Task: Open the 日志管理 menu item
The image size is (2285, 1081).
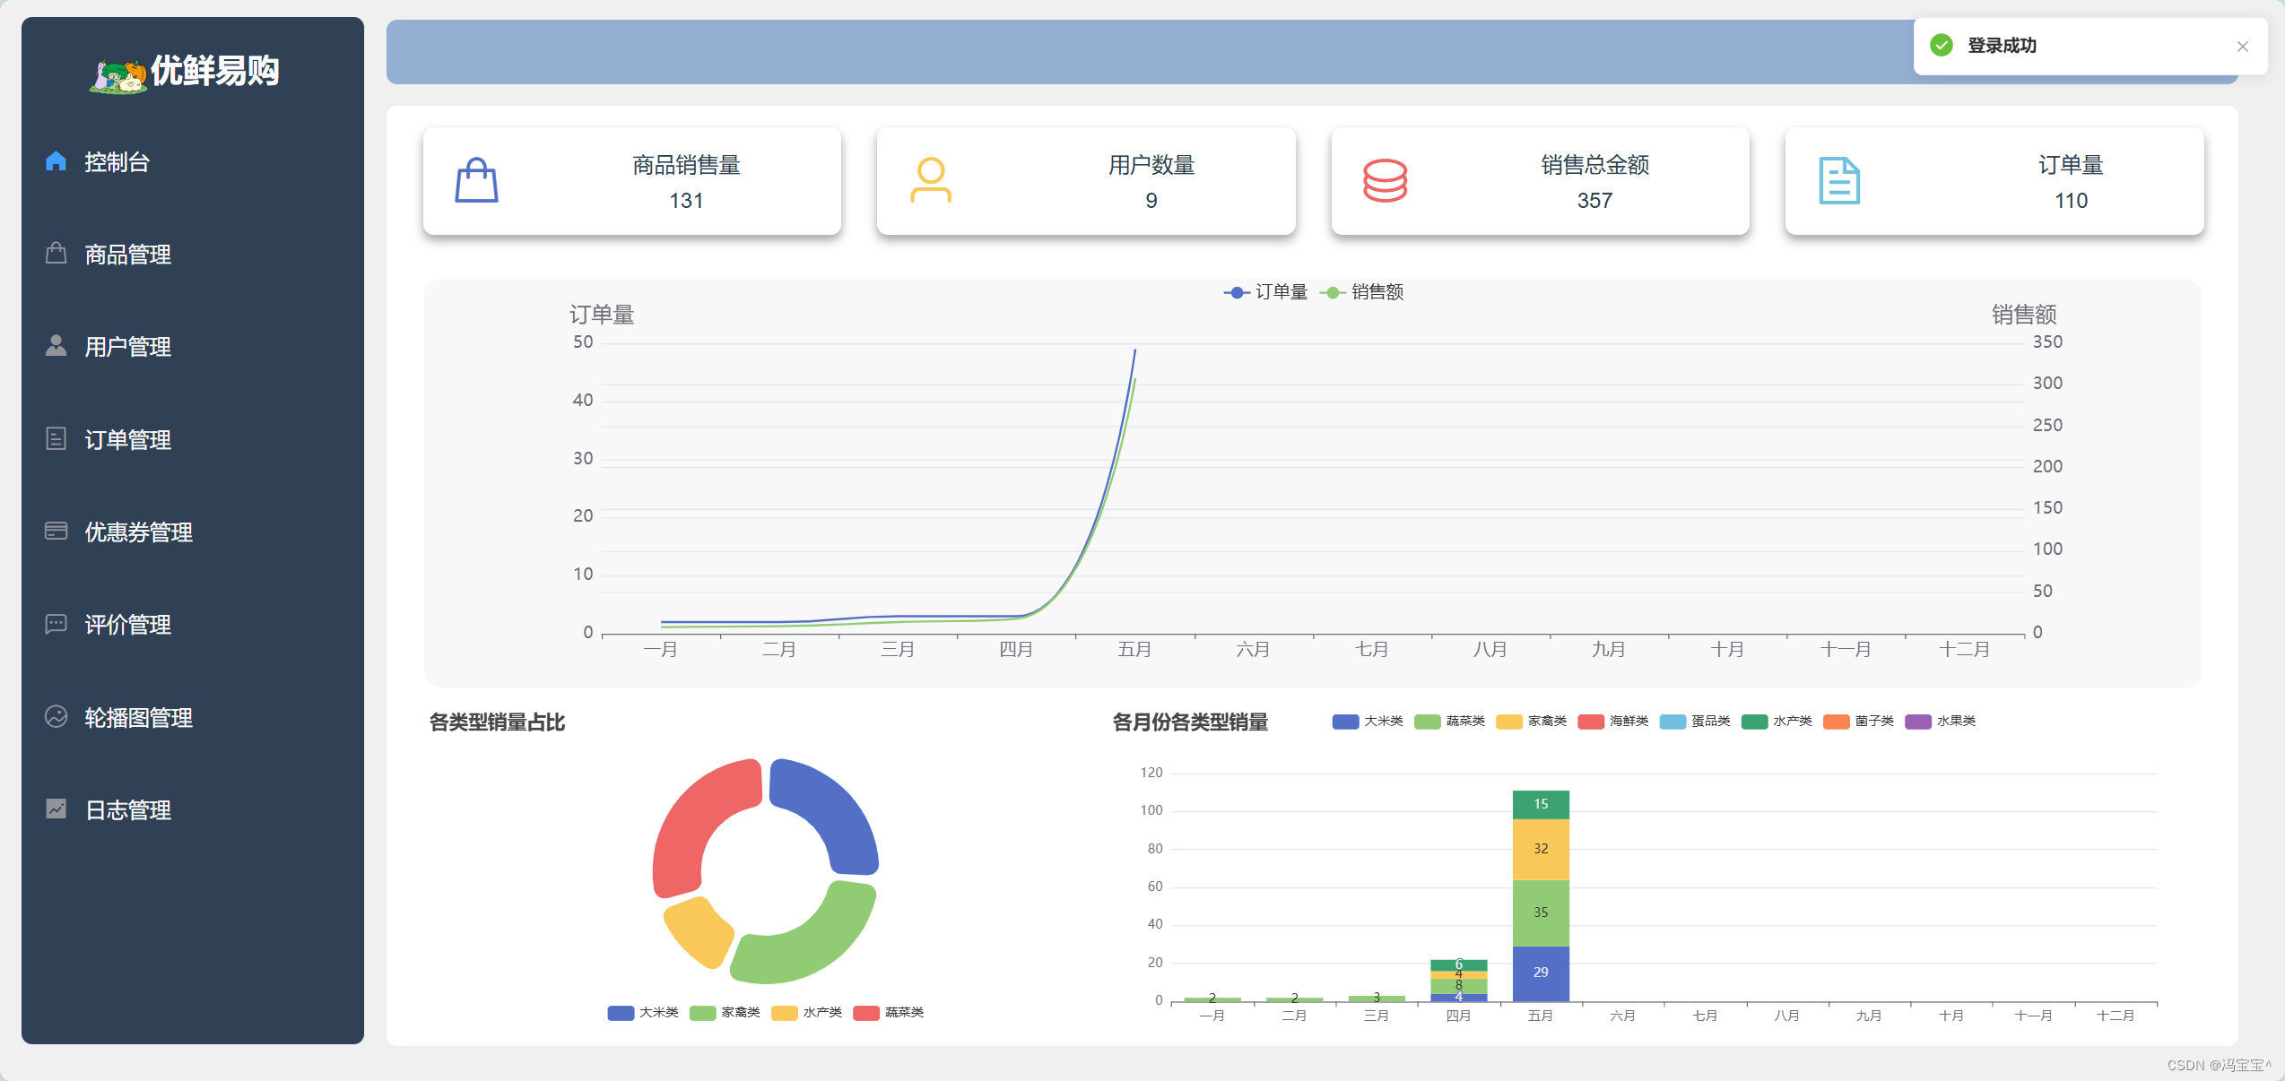Action: tap(127, 810)
